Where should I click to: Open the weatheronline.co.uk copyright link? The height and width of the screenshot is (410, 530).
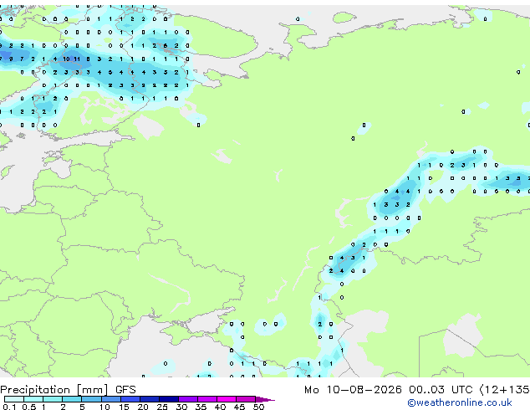coord(460,402)
